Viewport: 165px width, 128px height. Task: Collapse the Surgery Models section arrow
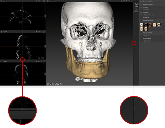(x=141, y=4)
